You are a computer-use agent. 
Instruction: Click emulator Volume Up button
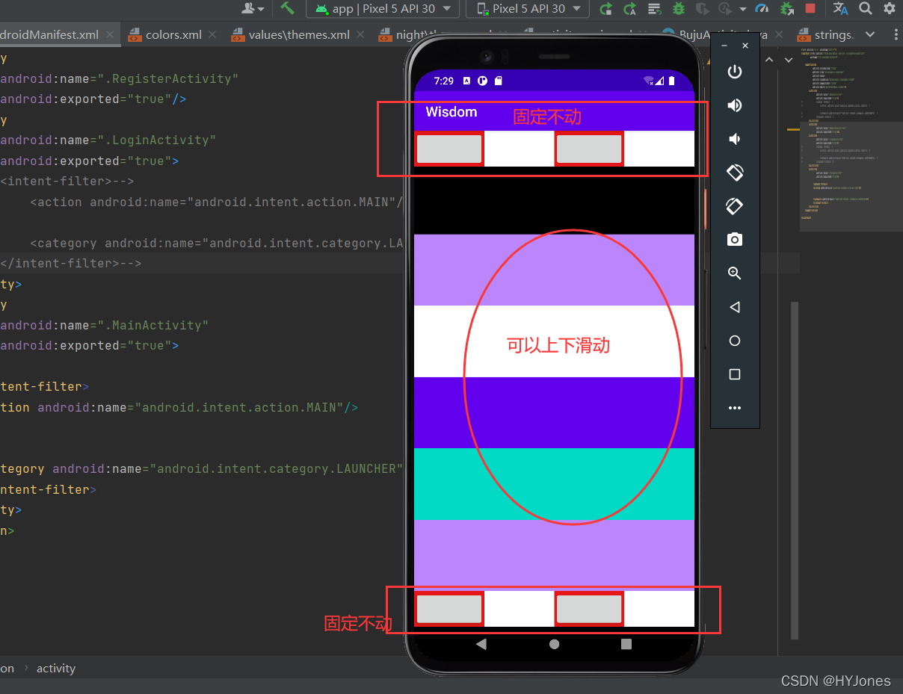[735, 105]
